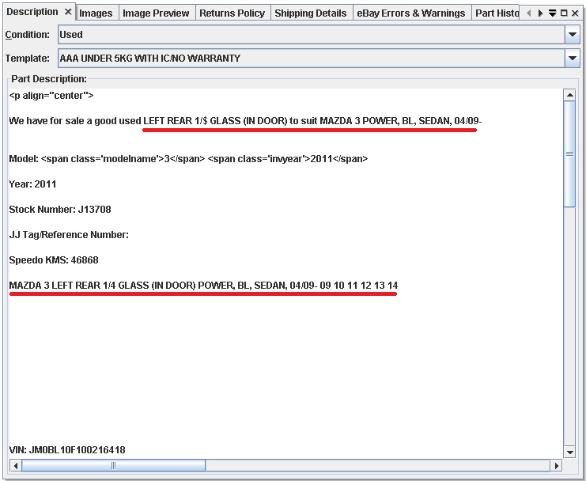Maximize the tab panel with square icon
586x481 pixels.
(564, 13)
